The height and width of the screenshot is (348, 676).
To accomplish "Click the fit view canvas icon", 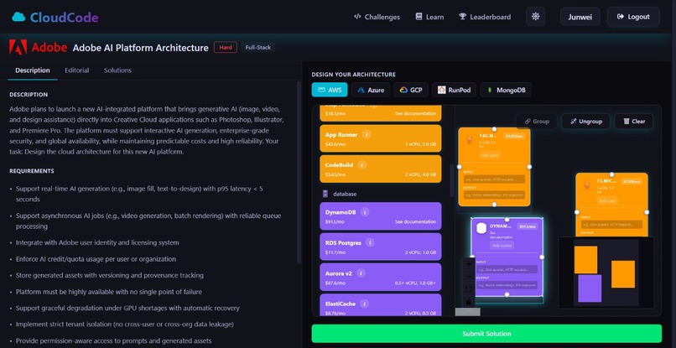I will (469, 289).
